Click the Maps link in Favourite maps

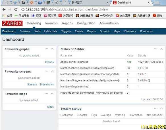point(50,107)
